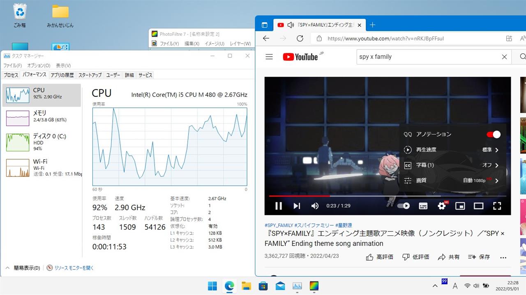The height and width of the screenshot is (295, 526).
Task: Open 字幕 (1) subtitles submenu
Action: [452, 165]
